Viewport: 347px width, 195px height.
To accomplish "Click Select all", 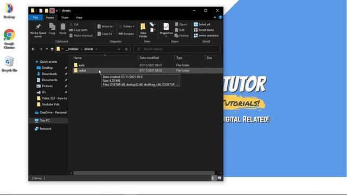I will (x=202, y=24).
